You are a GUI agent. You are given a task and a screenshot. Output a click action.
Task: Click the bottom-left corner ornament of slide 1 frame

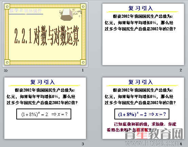click(7, 62)
